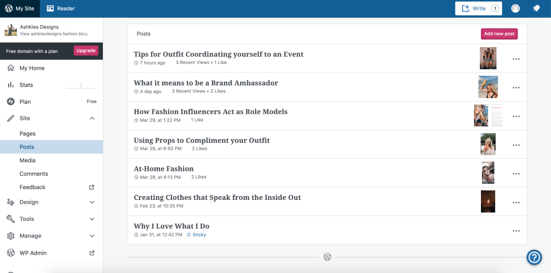Click the Add new post button
This screenshot has height=273, width=551.
(499, 34)
